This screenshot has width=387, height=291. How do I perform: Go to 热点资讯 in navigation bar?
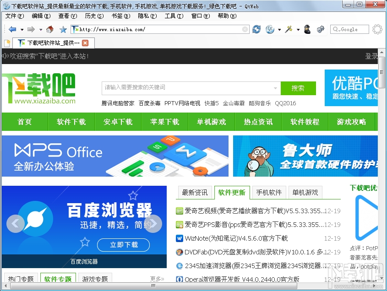(x=258, y=122)
